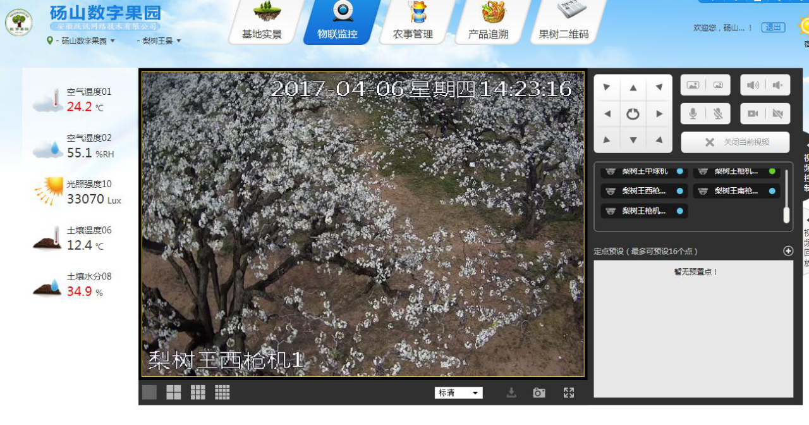Click the video download icon
The width and height of the screenshot is (809, 425).
coord(511,392)
